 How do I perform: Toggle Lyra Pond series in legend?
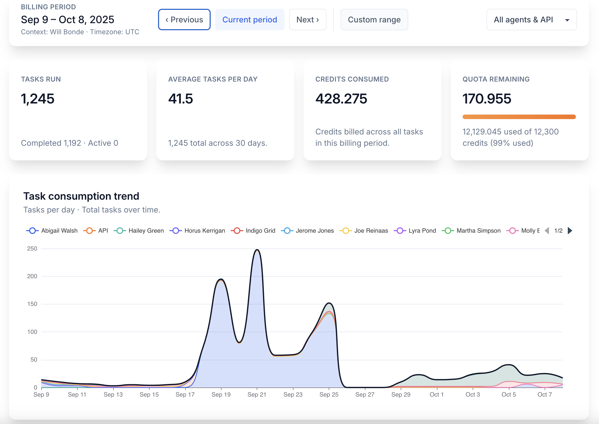(x=415, y=231)
